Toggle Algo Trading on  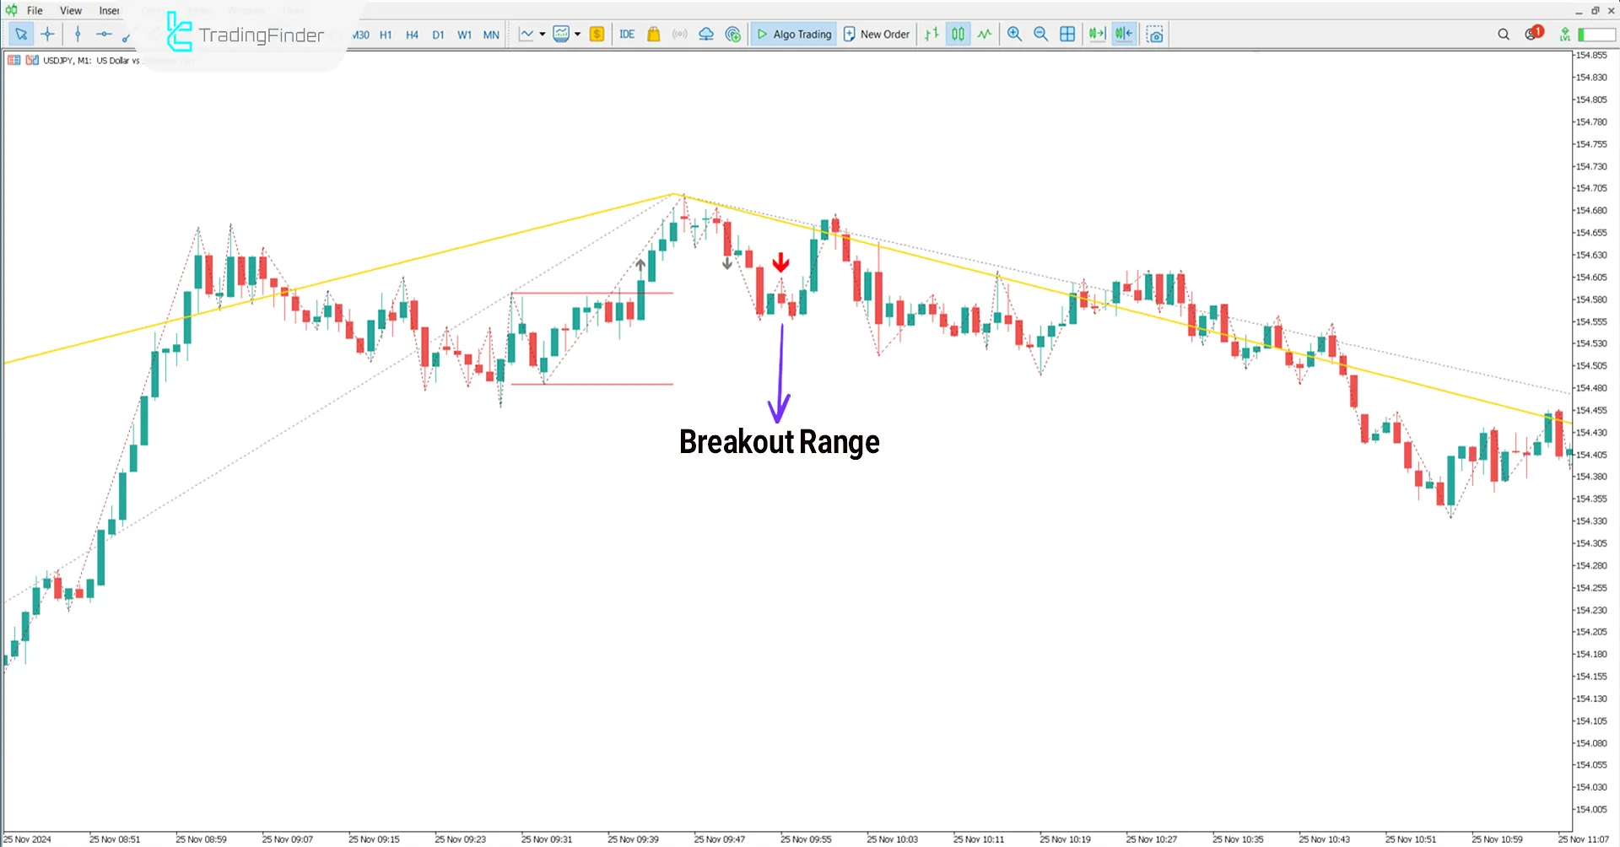[x=793, y=34]
